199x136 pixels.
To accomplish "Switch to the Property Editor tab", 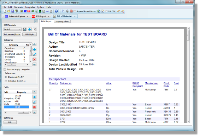I will pos(62,22).
